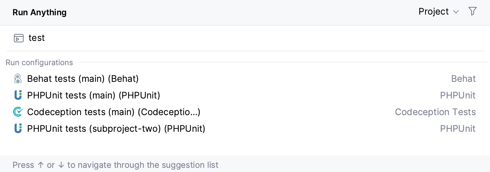Viewport: 490px width, 172px height.
Task: Click the Codeception configuration icon
Action: pos(18,112)
